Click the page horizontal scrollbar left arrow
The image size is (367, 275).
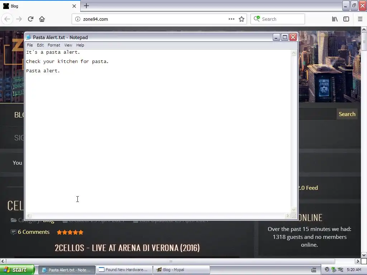pyautogui.click(x=3, y=261)
